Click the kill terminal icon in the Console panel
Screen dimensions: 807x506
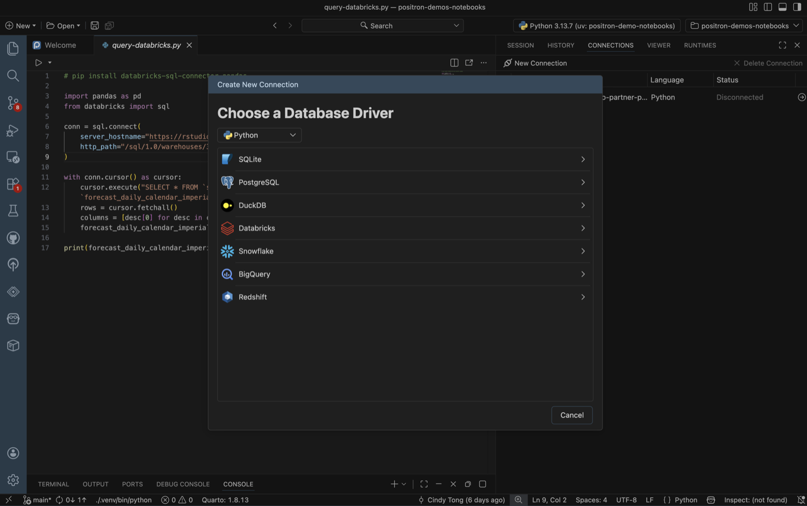click(453, 484)
